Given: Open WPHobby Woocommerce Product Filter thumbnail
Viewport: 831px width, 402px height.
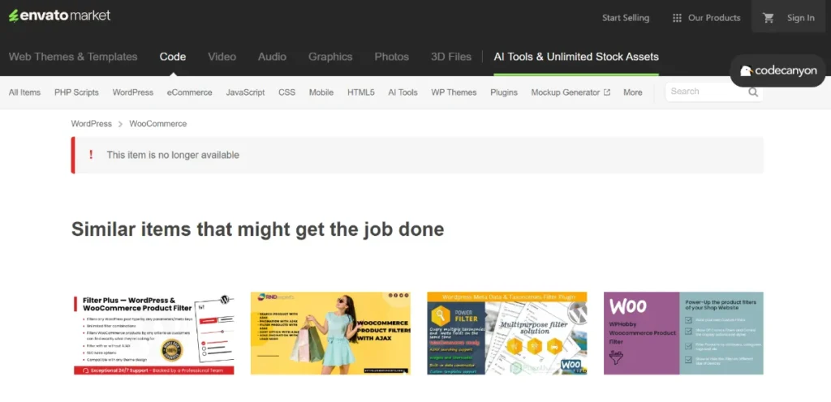Looking at the screenshot, I should point(683,333).
